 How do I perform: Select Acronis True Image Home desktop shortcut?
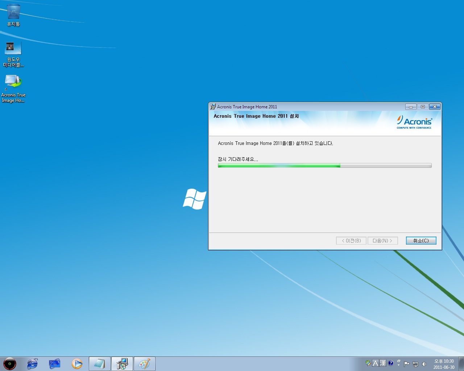pos(13,89)
